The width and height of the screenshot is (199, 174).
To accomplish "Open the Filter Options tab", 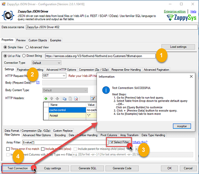I will 12,135.
